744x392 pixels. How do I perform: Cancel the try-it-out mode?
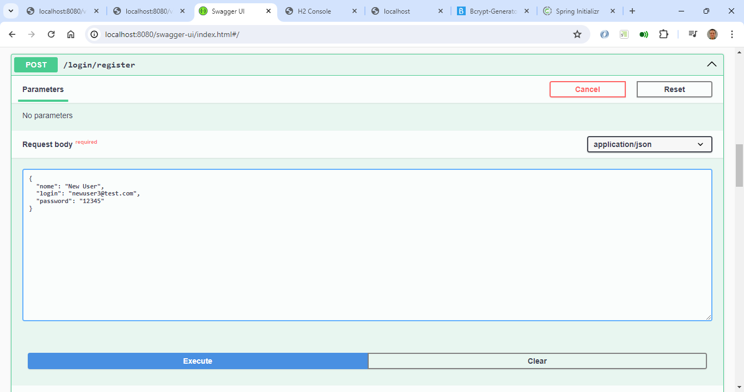[x=588, y=89]
